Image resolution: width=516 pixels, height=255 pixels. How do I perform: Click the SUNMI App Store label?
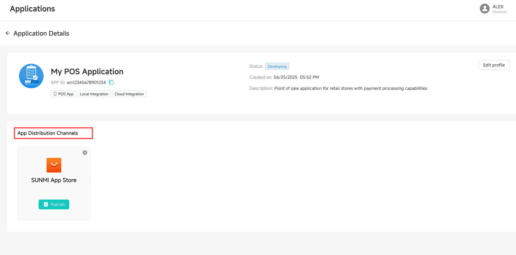54,180
